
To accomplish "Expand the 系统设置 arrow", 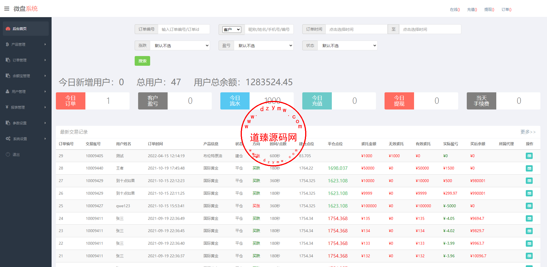I will point(45,139).
